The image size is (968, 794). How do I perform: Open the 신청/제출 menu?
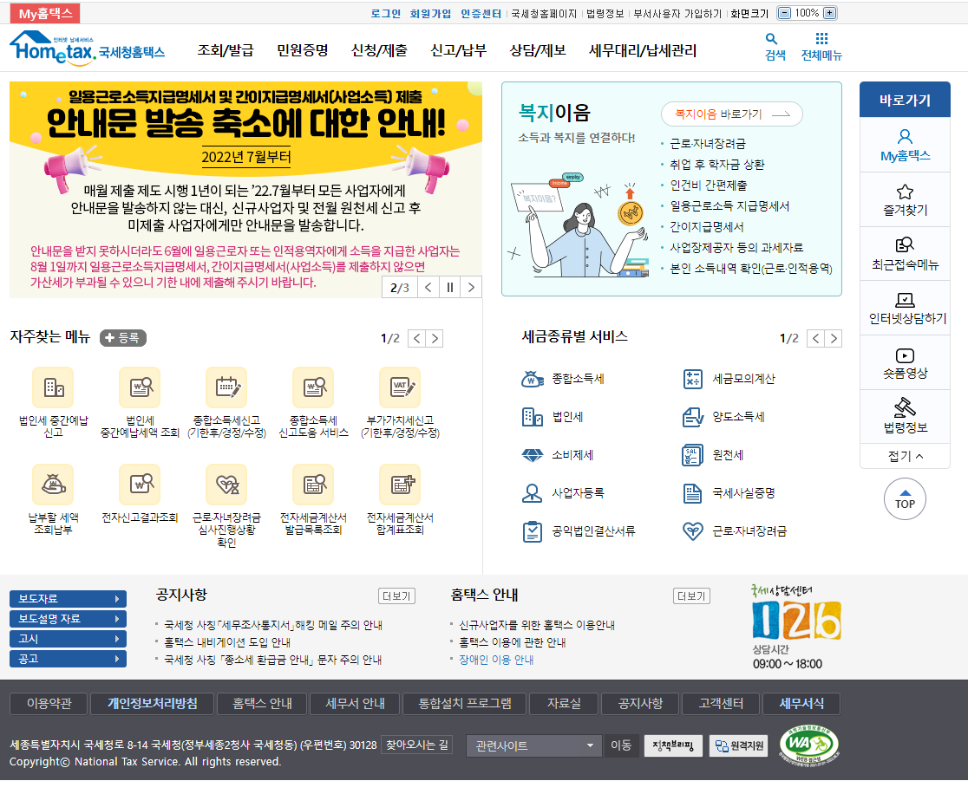pyautogui.click(x=379, y=50)
